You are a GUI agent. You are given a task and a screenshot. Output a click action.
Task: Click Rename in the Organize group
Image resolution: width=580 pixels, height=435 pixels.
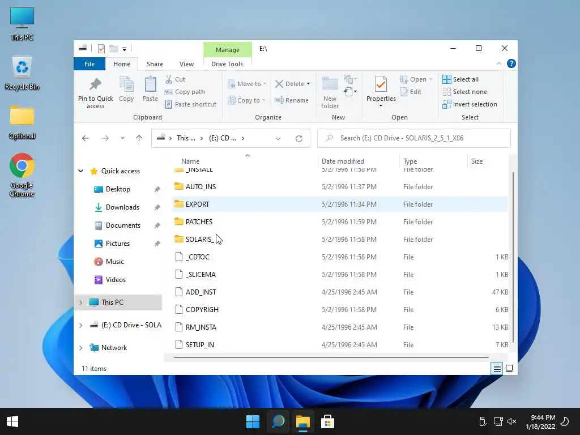(x=292, y=100)
